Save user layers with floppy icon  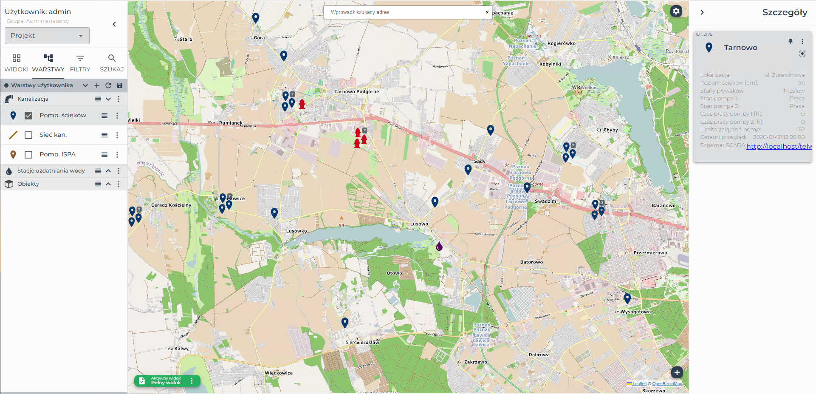point(120,85)
